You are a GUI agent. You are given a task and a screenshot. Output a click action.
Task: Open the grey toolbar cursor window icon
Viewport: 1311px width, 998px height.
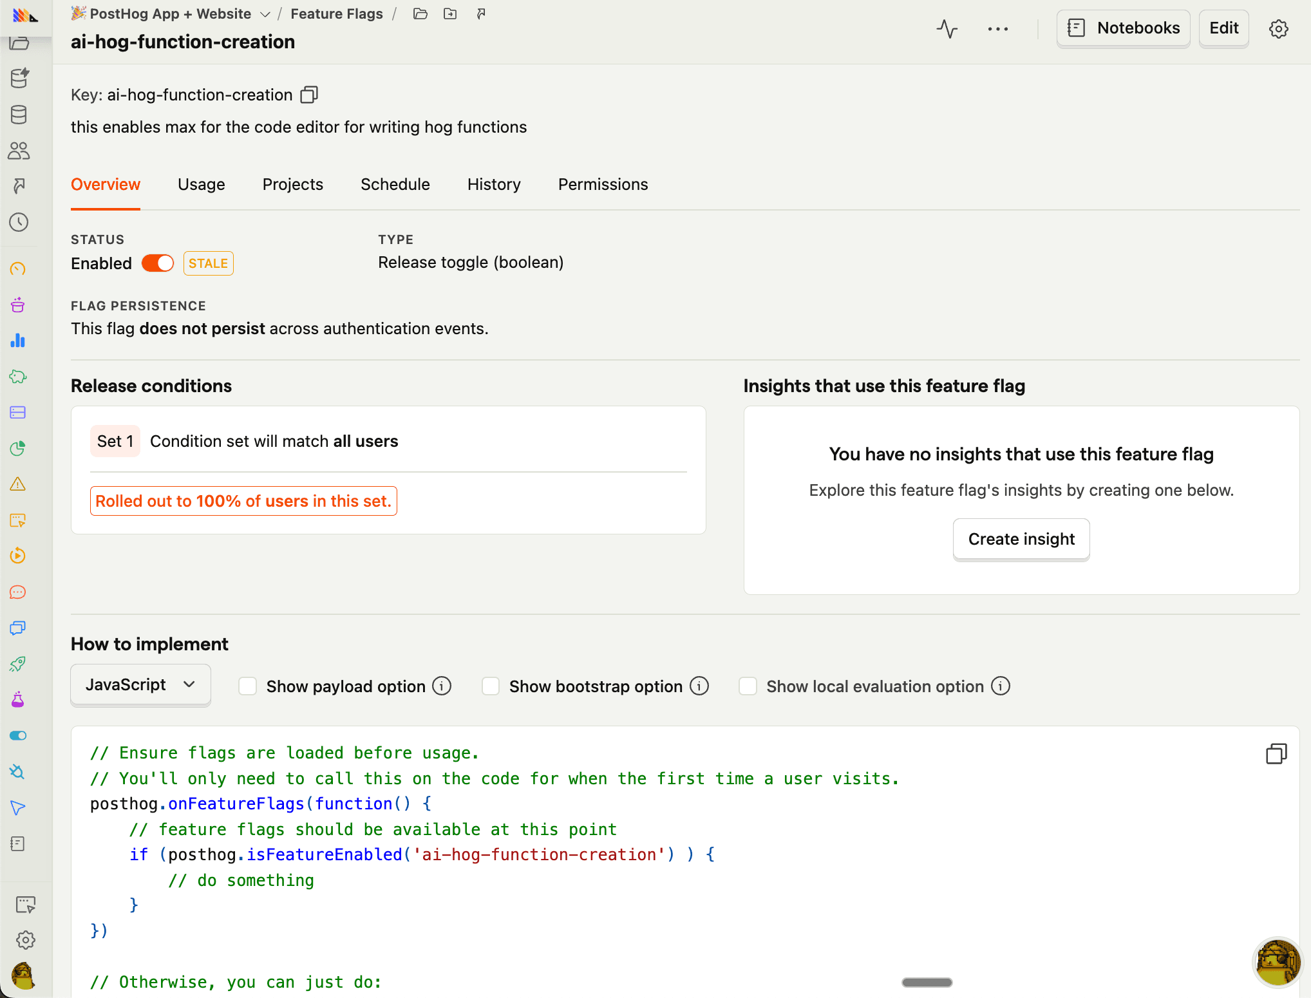tap(25, 905)
